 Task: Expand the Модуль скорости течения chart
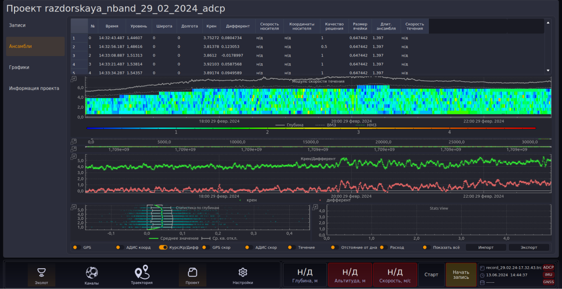pyautogui.click(x=74, y=78)
